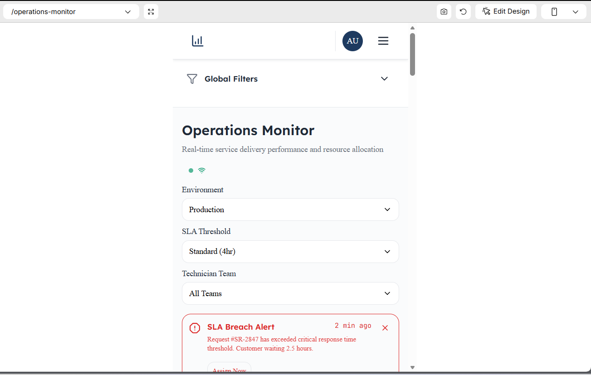Open the SLA Threshold Standard (4hr) dropdown

click(290, 252)
